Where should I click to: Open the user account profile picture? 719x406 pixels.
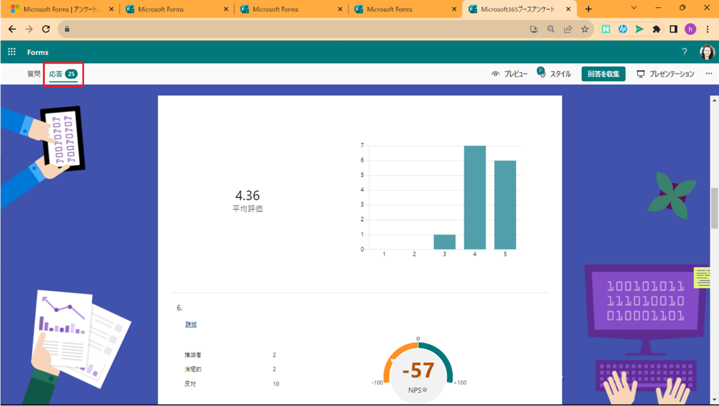(706, 52)
